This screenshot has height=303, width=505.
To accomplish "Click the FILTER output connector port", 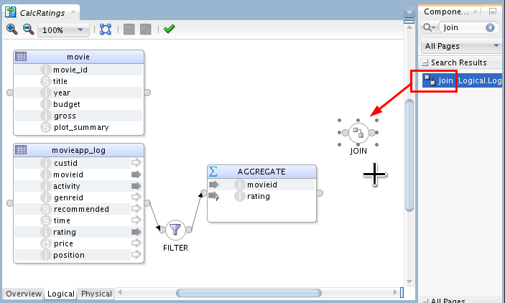I will [189, 230].
